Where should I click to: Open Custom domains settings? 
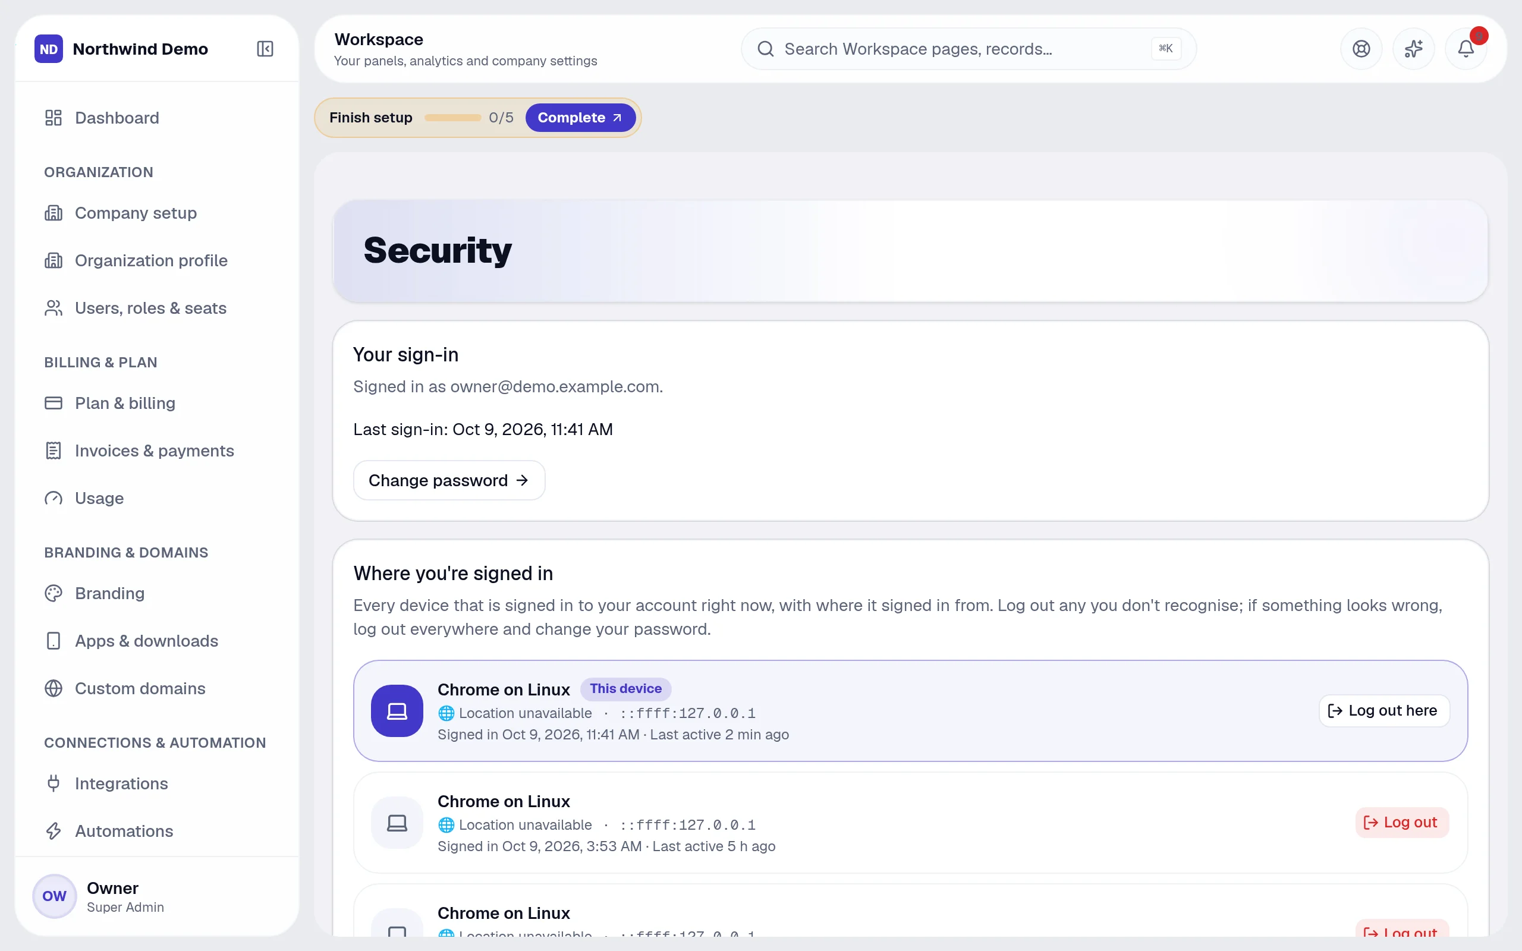click(157, 688)
